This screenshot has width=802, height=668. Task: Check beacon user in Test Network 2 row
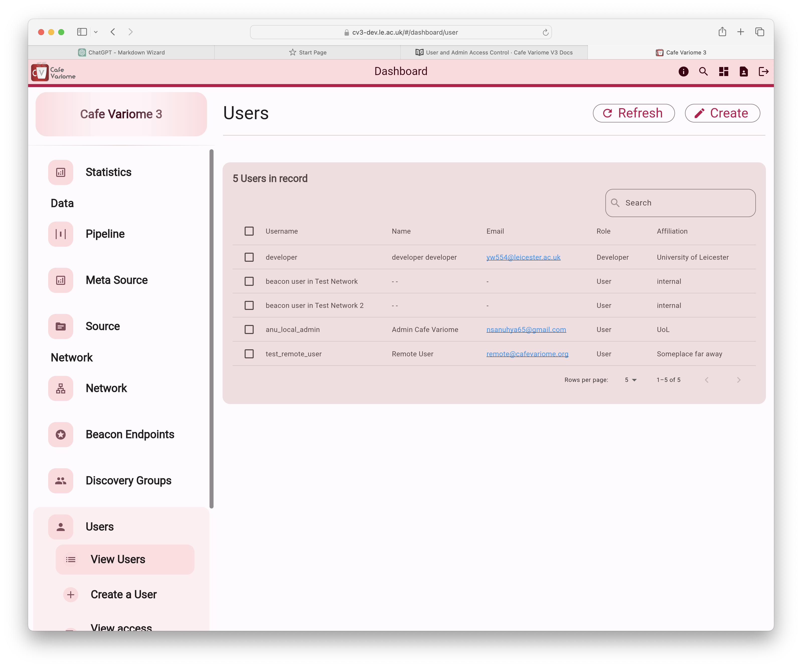pyautogui.click(x=249, y=305)
